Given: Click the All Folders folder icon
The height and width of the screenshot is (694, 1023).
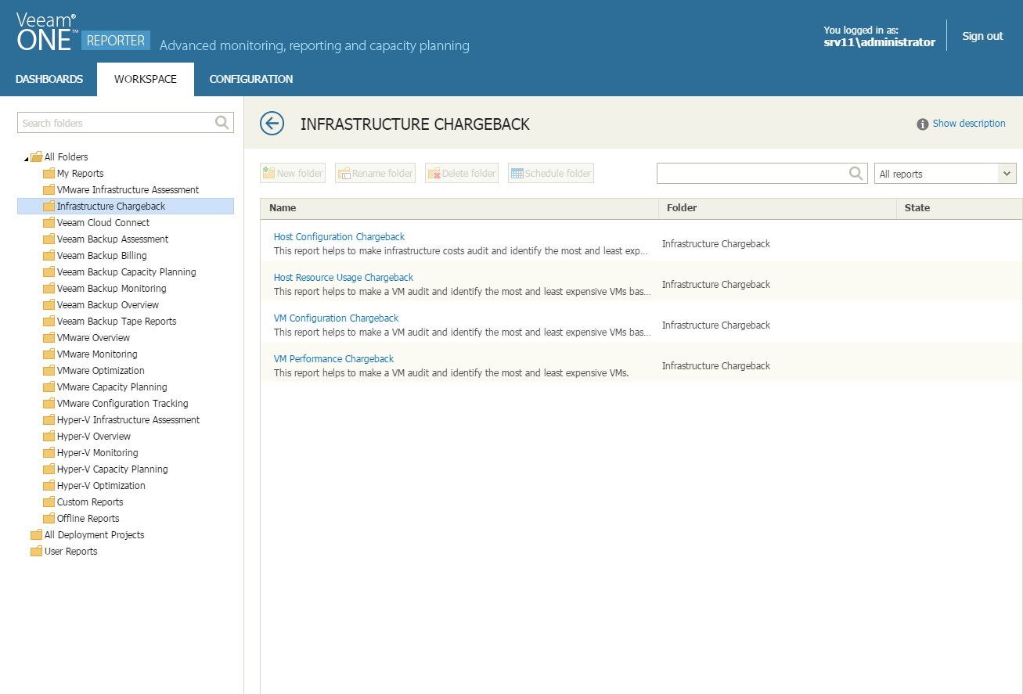Looking at the screenshot, I should tap(36, 156).
